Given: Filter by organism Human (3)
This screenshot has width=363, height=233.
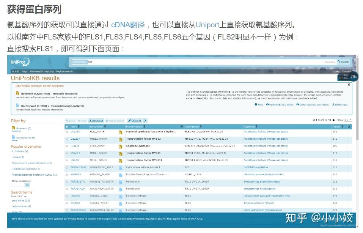Looking at the screenshot, I should point(17,157).
